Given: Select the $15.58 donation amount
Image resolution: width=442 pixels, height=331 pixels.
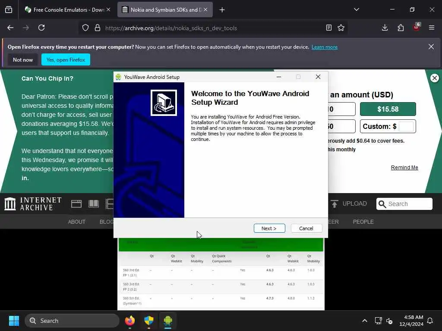Looking at the screenshot, I should 388,109.
